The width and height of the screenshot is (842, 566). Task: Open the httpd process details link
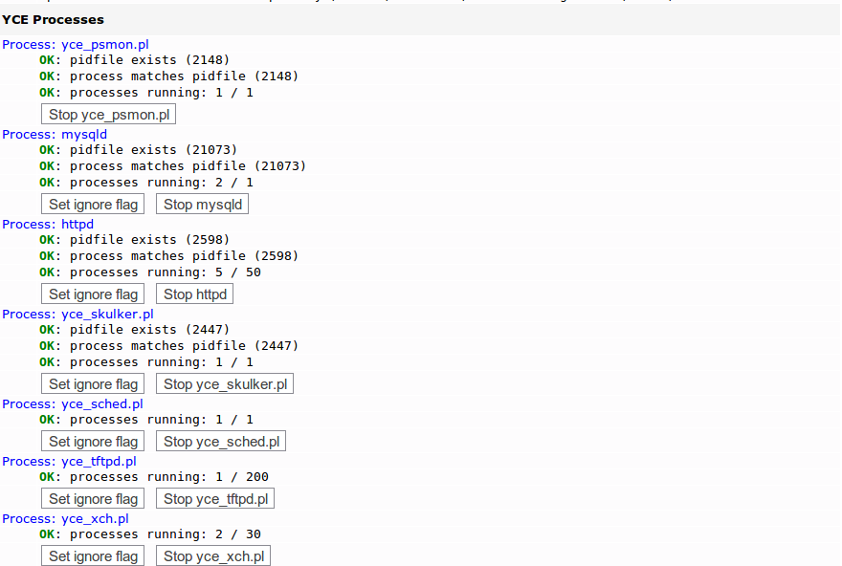[x=77, y=224]
